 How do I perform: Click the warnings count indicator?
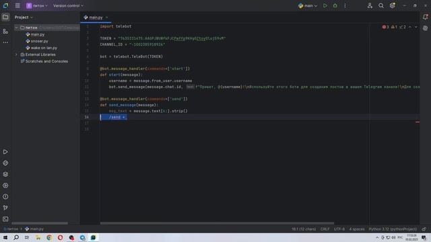click(394, 27)
